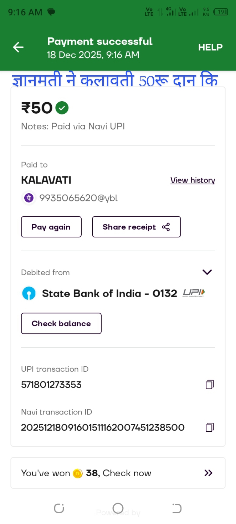
Task: Tap the green payment success checkmark
Action: point(62,108)
